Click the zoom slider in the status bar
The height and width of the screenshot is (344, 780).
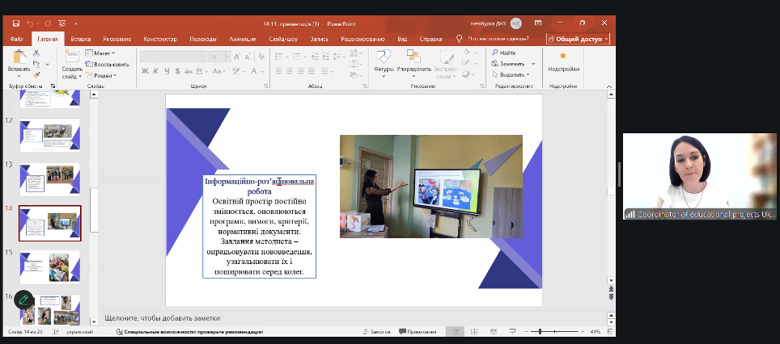click(x=540, y=332)
